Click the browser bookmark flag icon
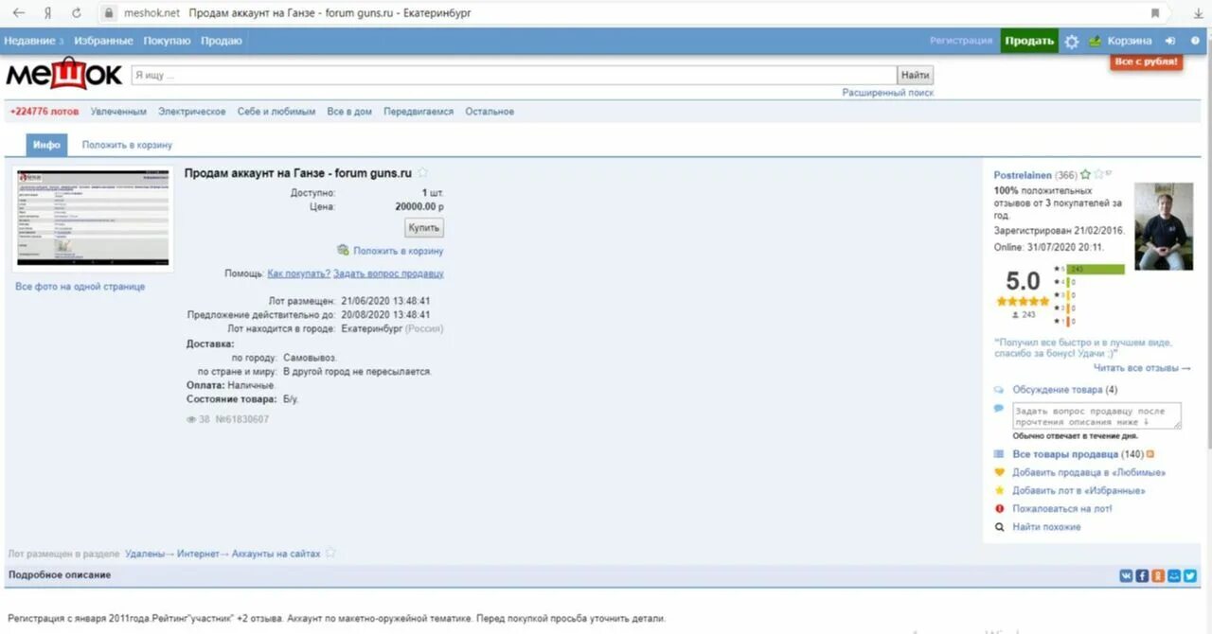The width and height of the screenshot is (1212, 634). pos(1155,13)
